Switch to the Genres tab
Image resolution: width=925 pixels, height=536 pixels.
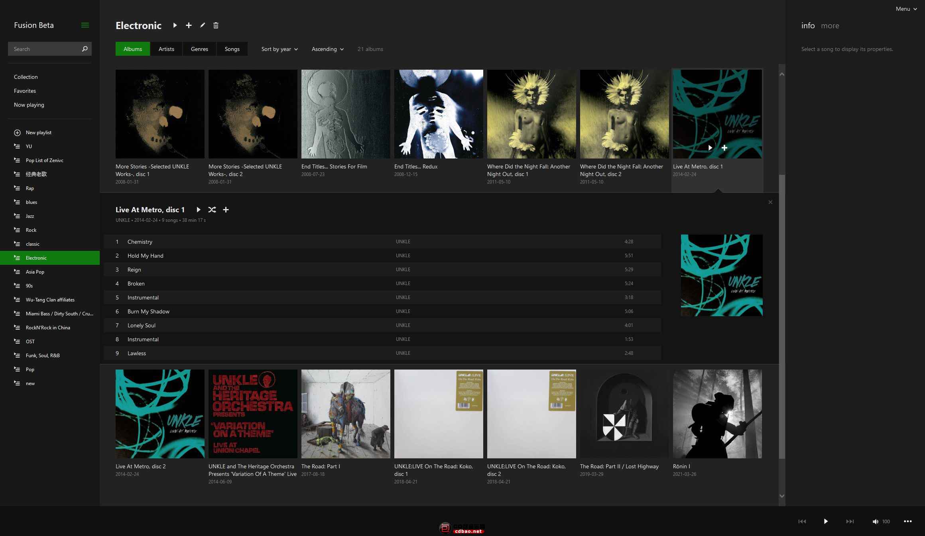pyautogui.click(x=199, y=49)
